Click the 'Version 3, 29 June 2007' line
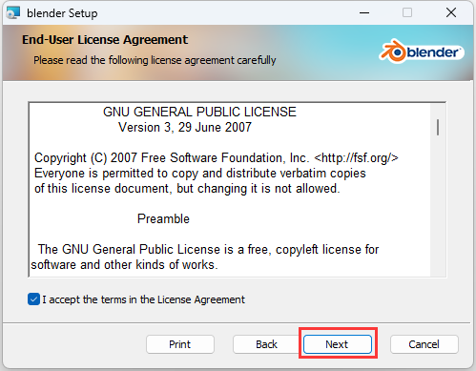This screenshot has width=476, height=371. tap(185, 127)
